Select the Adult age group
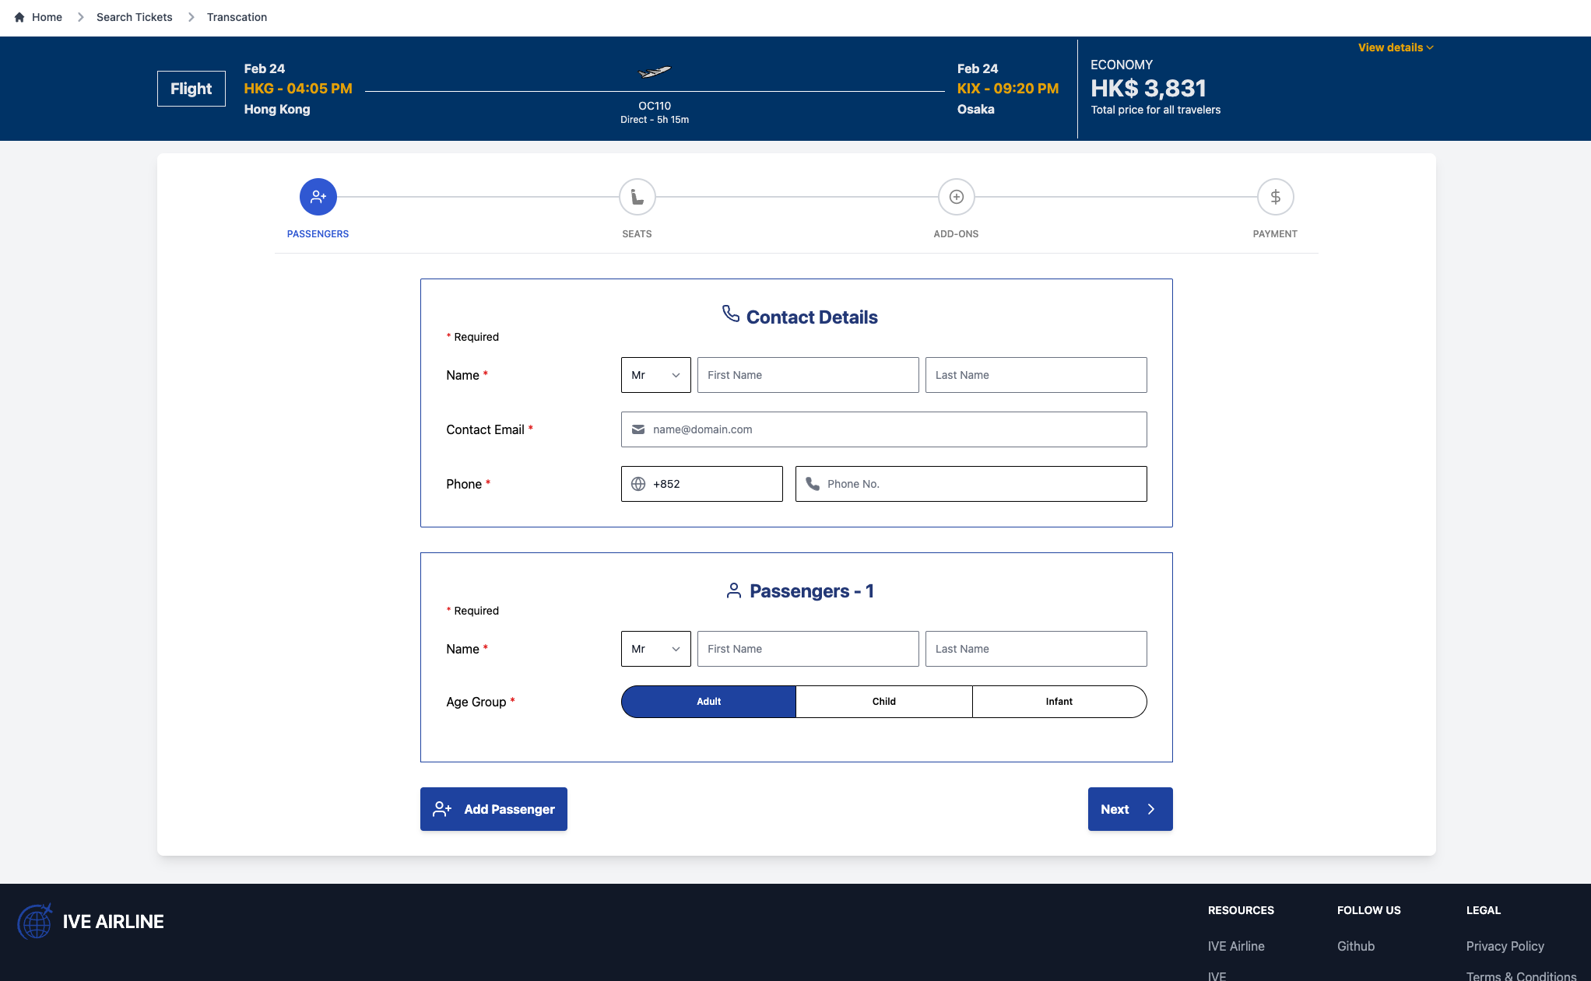Viewport: 1591px width, 981px height. tap(708, 702)
